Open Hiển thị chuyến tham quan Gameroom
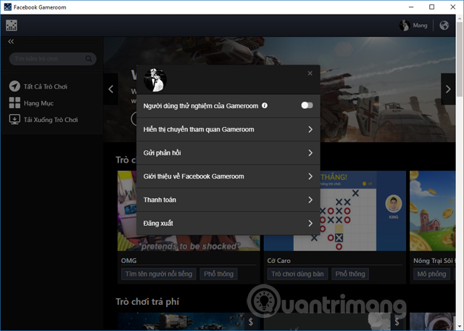 (x=228, y=129)
